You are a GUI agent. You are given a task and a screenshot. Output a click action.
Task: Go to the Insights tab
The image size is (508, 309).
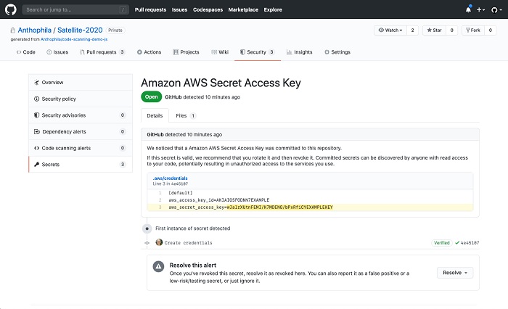pos(300,52)
